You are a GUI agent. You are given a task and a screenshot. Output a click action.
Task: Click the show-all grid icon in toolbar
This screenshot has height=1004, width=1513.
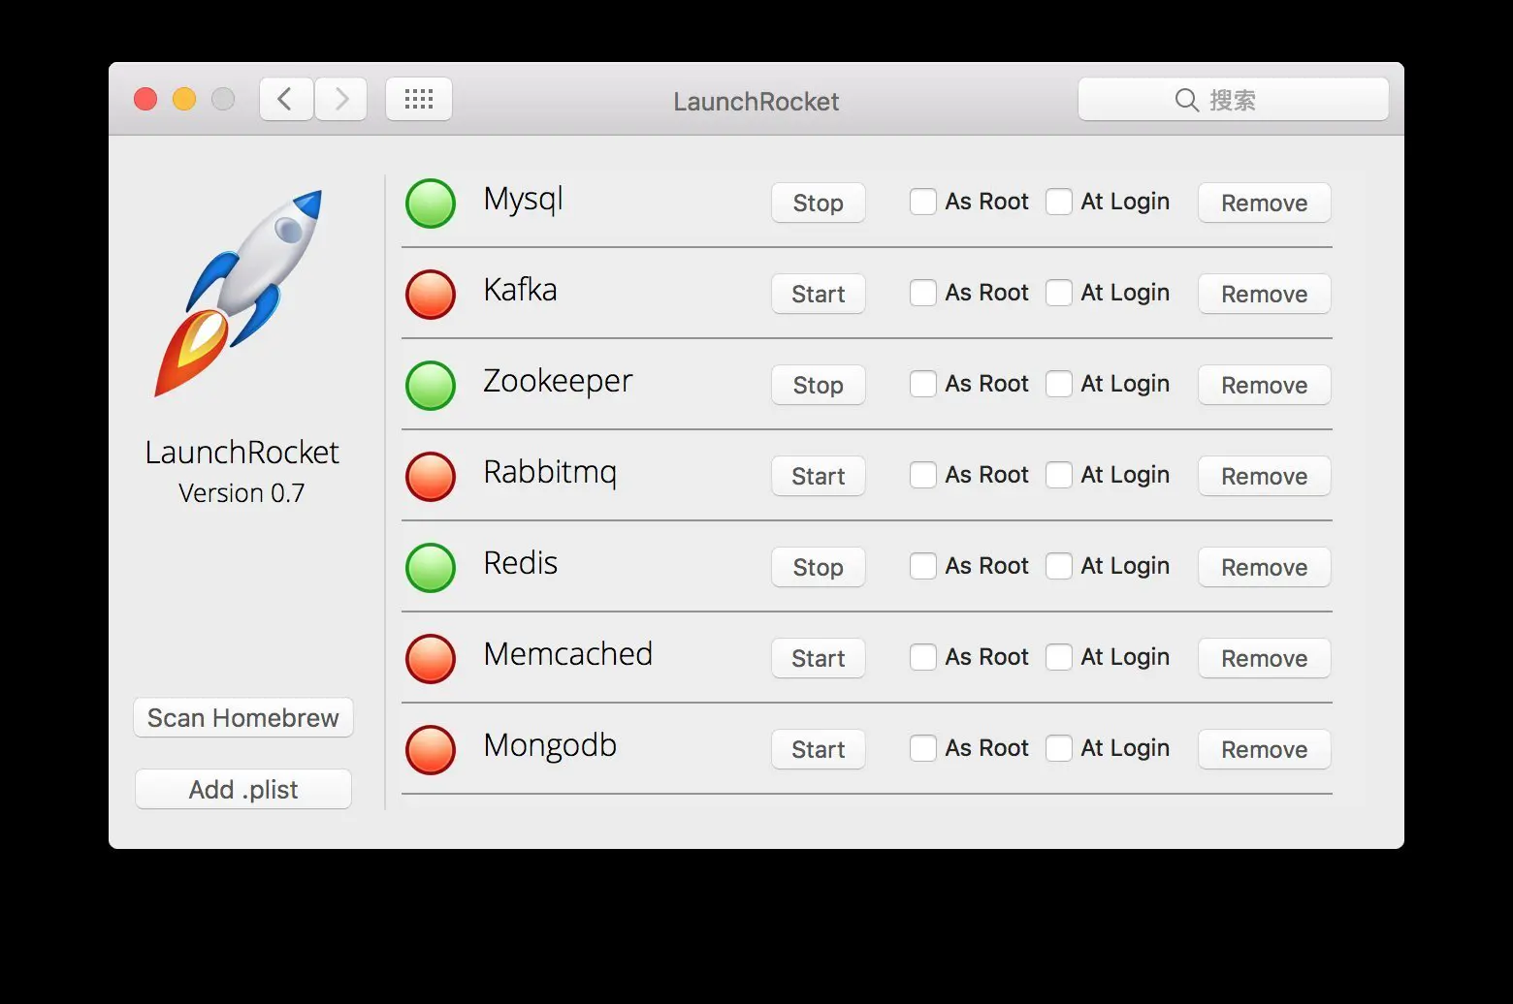tap(419, 99)
